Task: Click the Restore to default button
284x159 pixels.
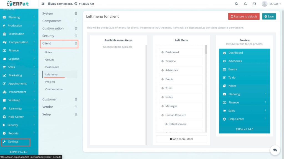Action: [x=244, y=17]
